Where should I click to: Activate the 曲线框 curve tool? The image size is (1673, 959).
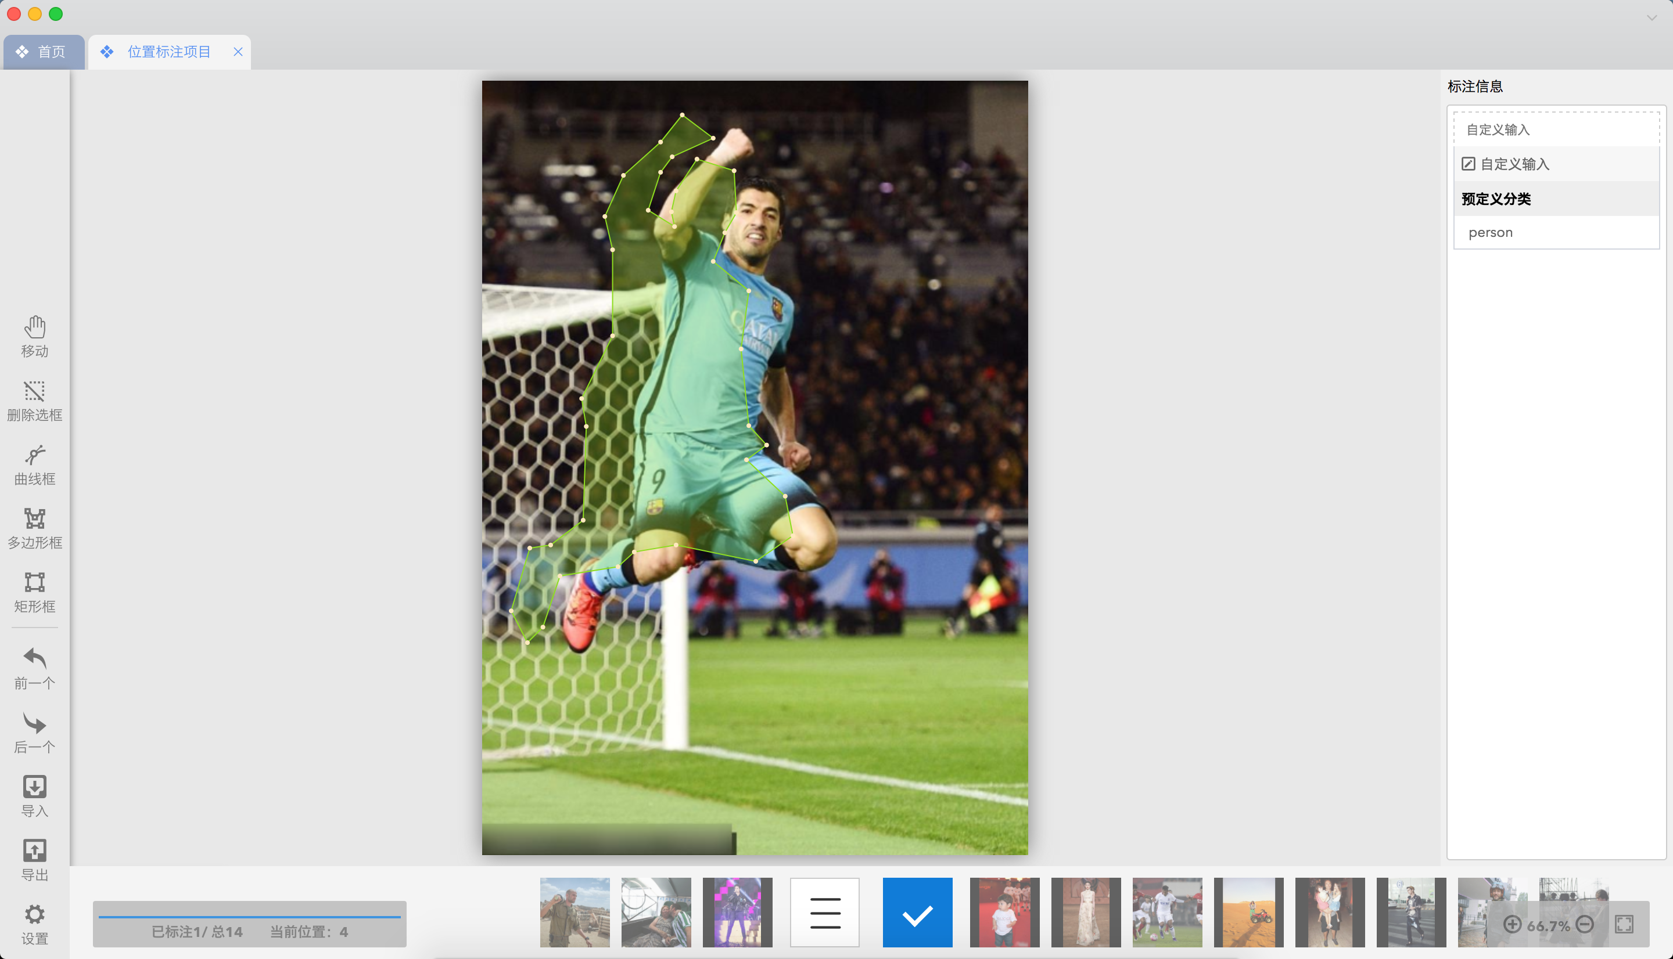[x=34, y=464]
